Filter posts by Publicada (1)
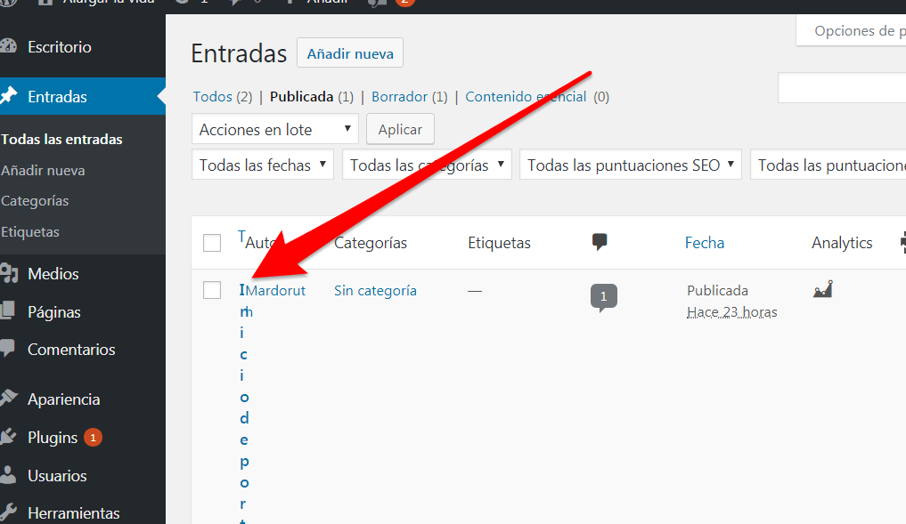Viewport: 906px width, 524px height. pos(312,96)
